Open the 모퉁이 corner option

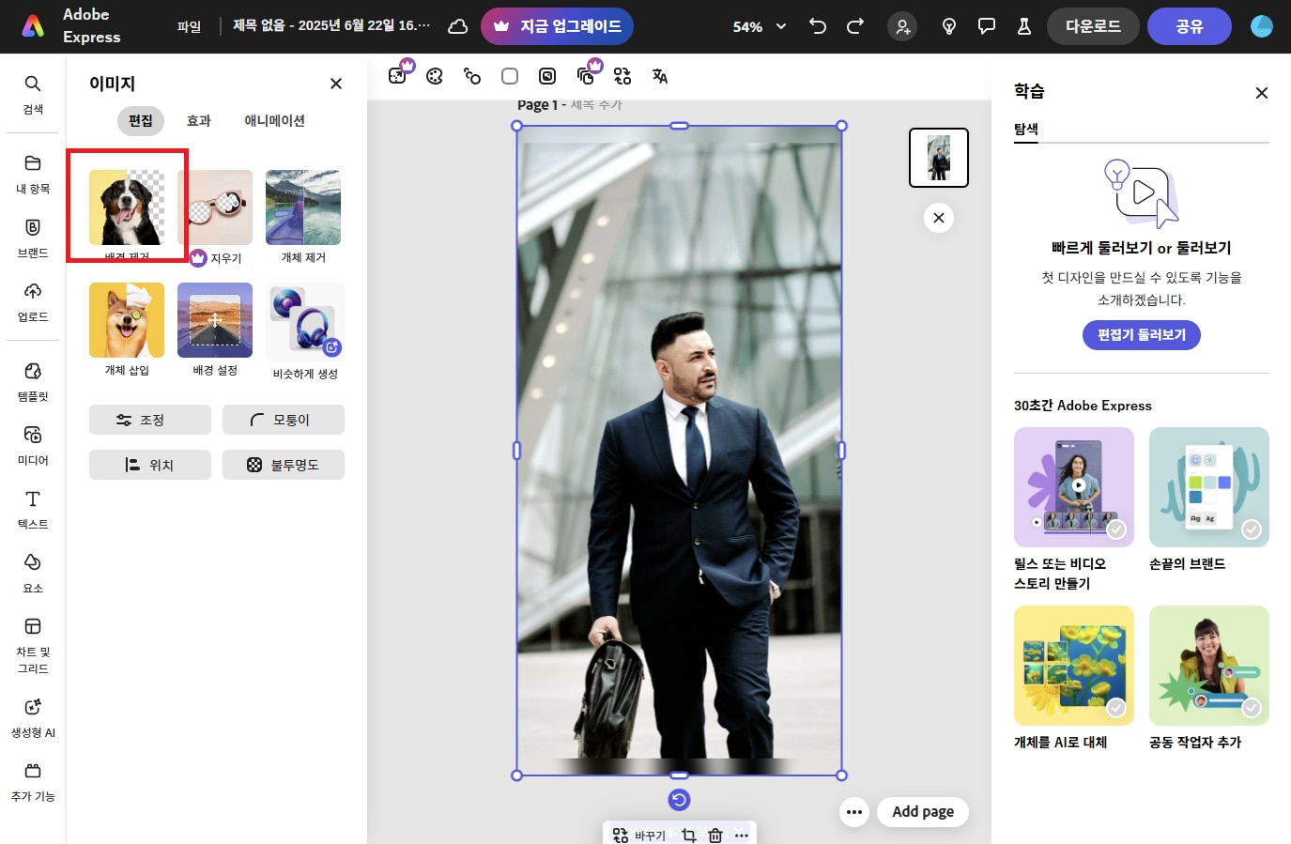284,420
